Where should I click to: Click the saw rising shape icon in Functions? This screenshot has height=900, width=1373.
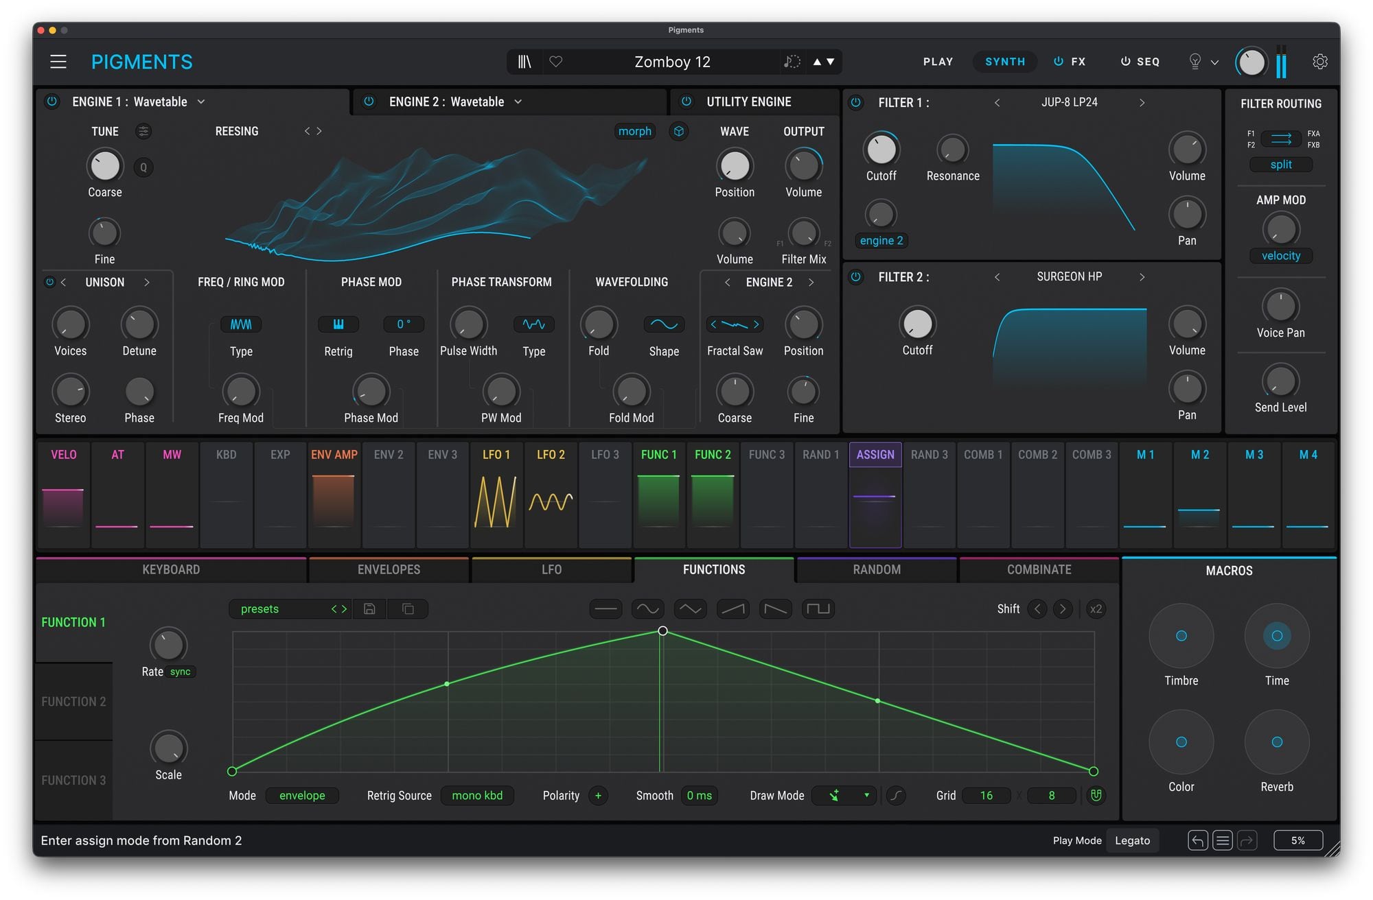pos(732,608)
